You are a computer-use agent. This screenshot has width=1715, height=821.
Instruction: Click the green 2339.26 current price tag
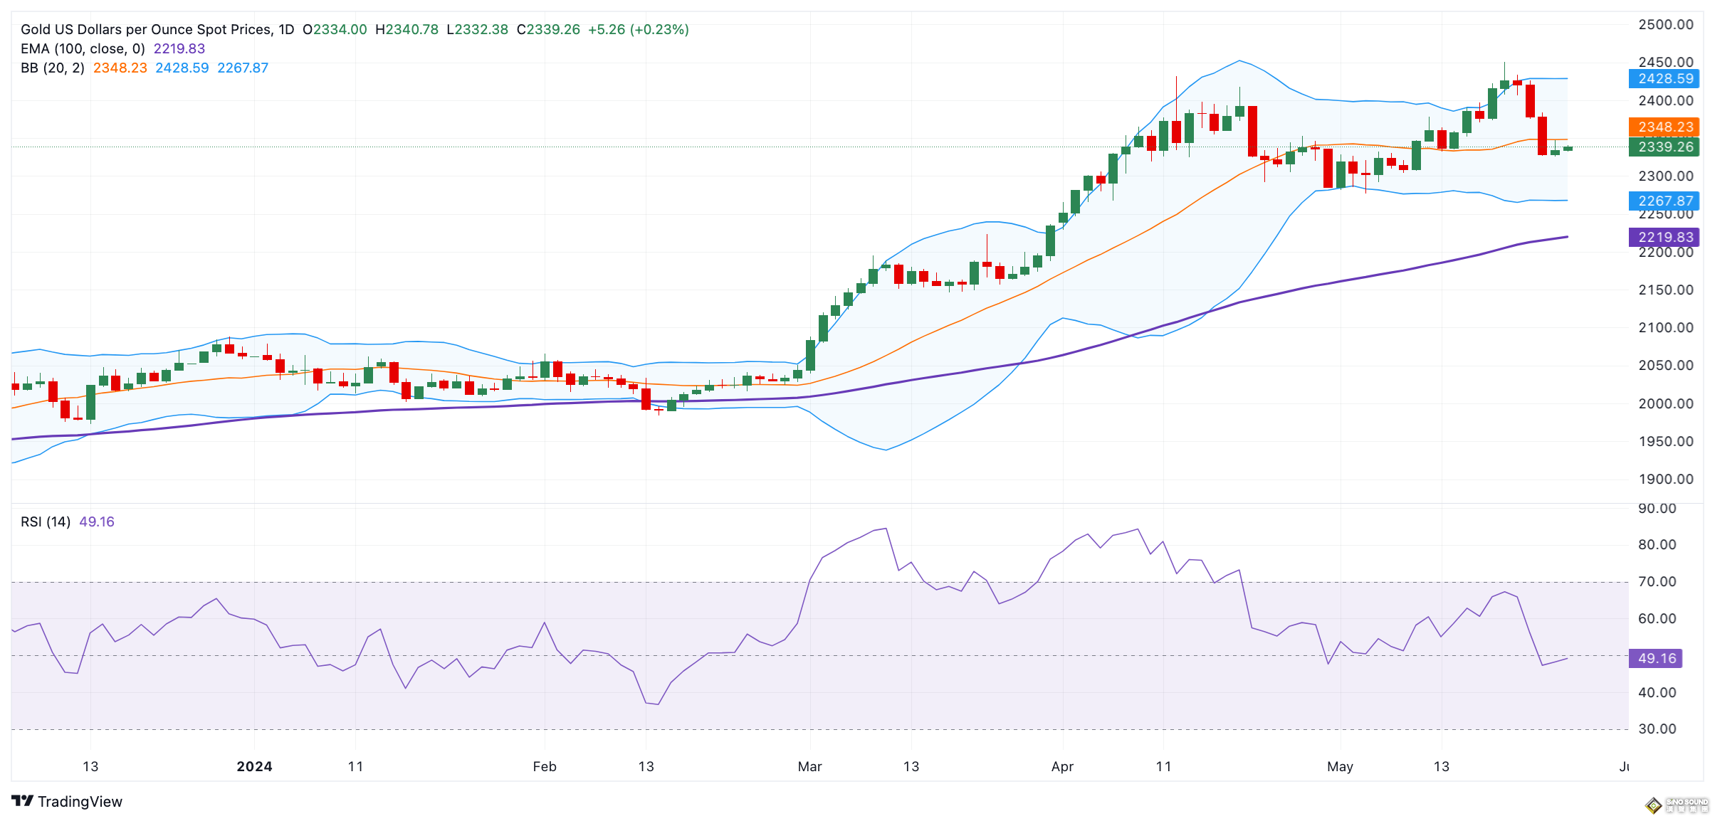pos(1664,147)
